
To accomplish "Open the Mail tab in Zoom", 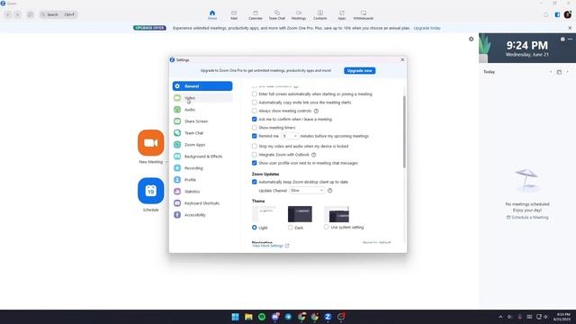I will pyautogui.click(x=234, y=15).
